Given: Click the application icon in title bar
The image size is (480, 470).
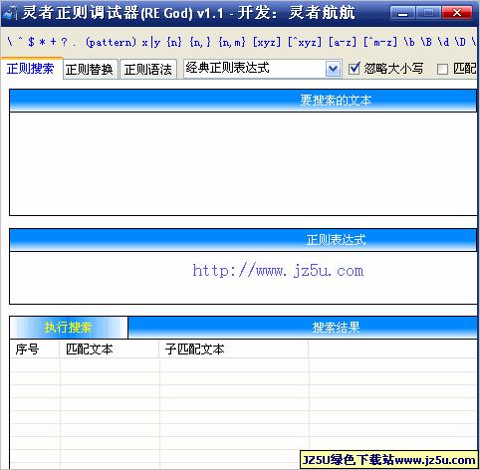Looking at the screenshot, I should [x=10, y=13].
